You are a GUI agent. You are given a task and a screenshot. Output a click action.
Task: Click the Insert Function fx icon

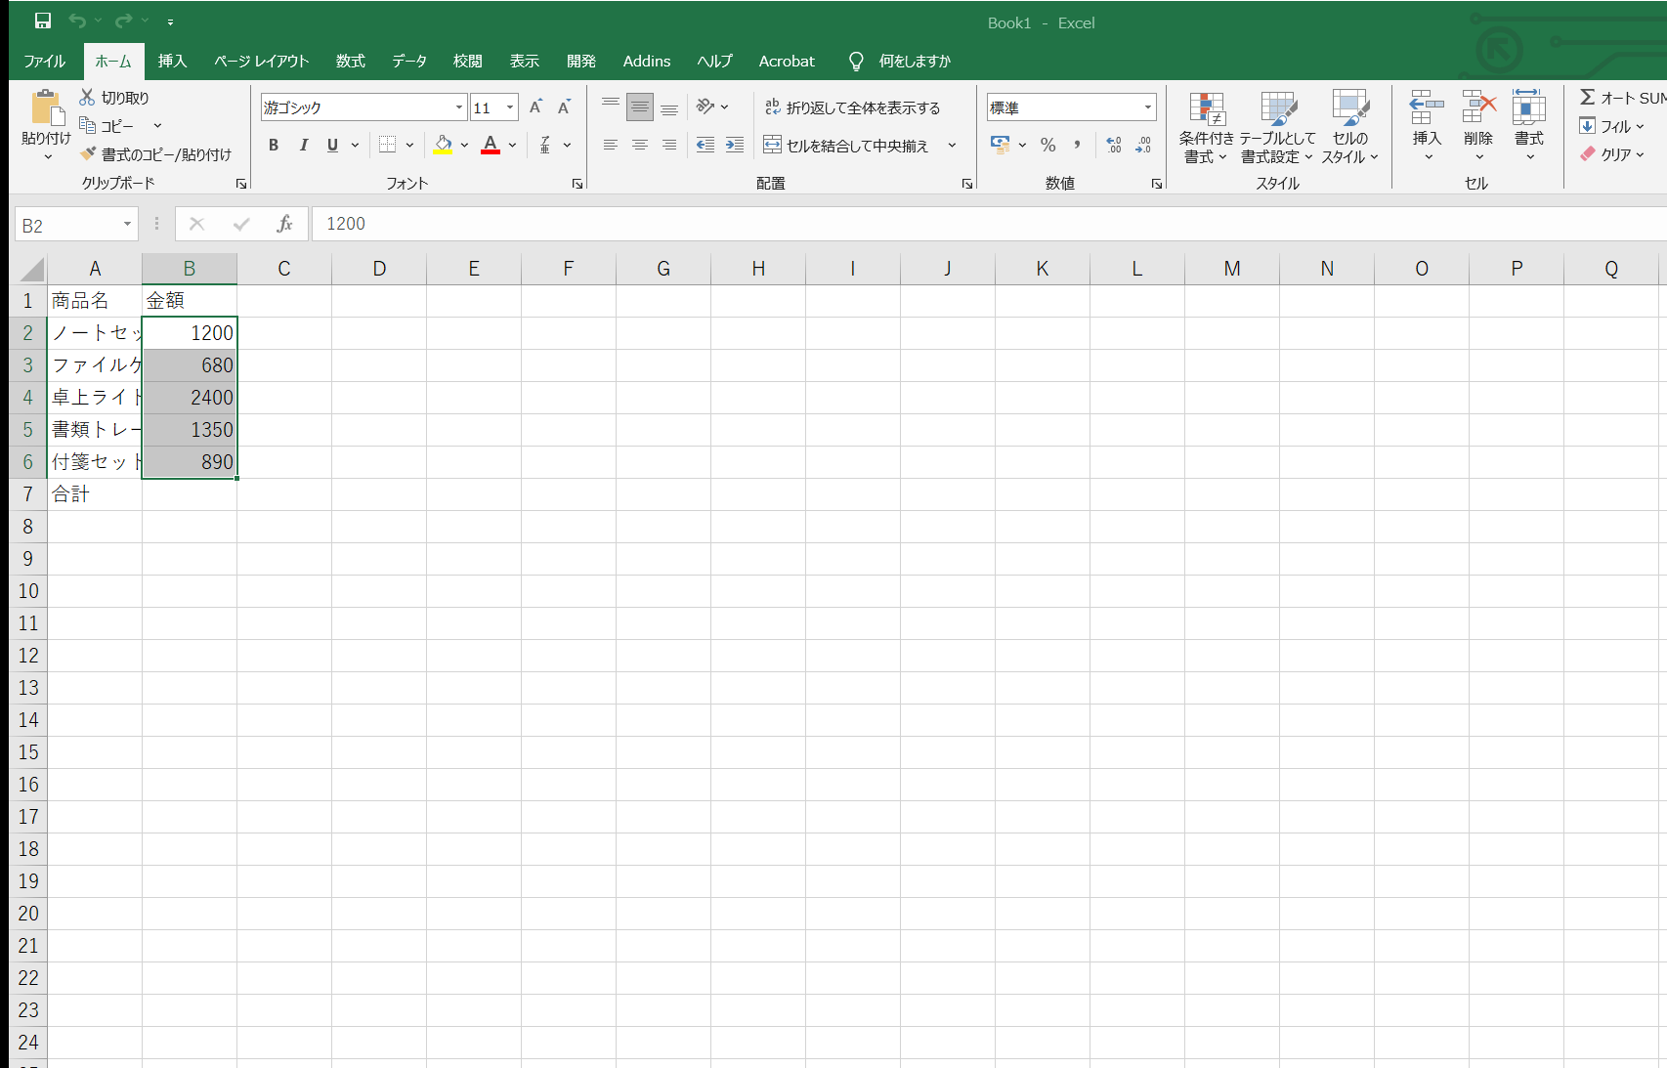(284, 224)
